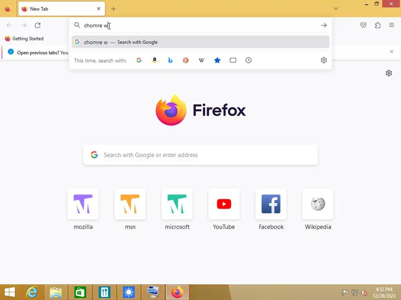Go forward one page
Viewport: 401px width, 300px height.
point(23,25)
